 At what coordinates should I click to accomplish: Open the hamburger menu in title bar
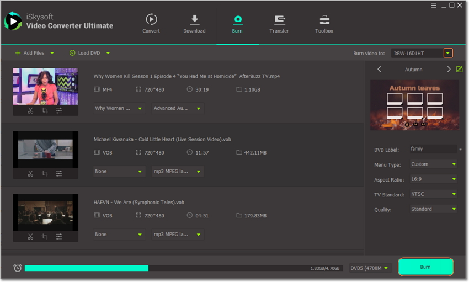pos(434,6)
